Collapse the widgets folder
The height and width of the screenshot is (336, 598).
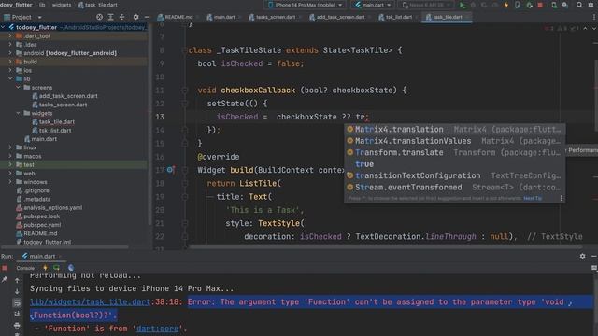(18, 113)
